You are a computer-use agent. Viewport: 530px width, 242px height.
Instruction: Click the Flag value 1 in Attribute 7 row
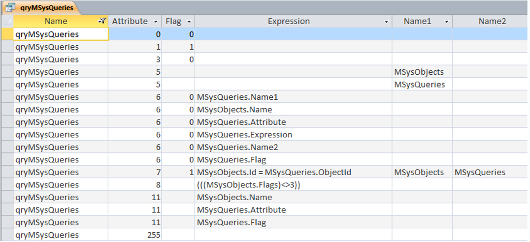(178, 173)
